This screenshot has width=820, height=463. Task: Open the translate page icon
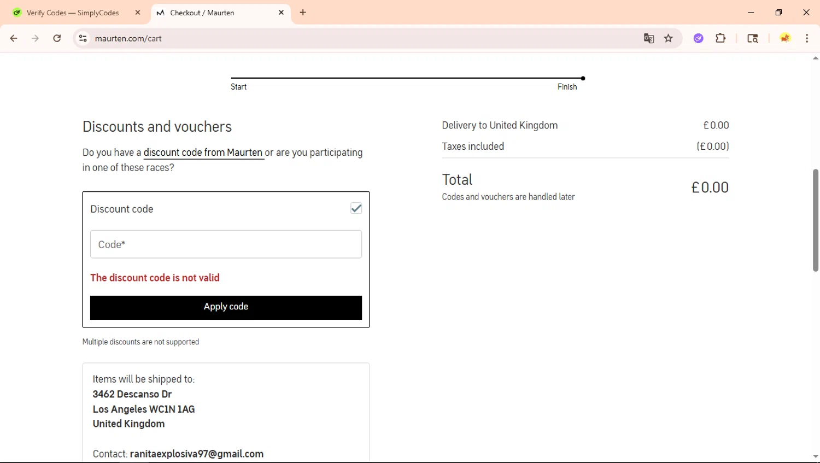[x=649, y=38]
